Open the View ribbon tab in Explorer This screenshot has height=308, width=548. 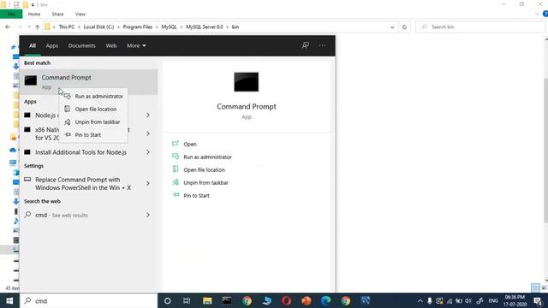pos(80,14)
